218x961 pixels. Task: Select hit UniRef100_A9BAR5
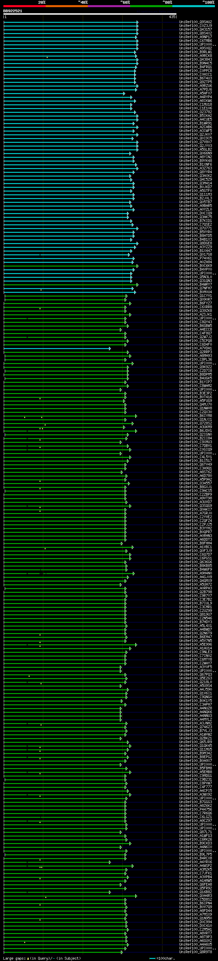point(196,206)
